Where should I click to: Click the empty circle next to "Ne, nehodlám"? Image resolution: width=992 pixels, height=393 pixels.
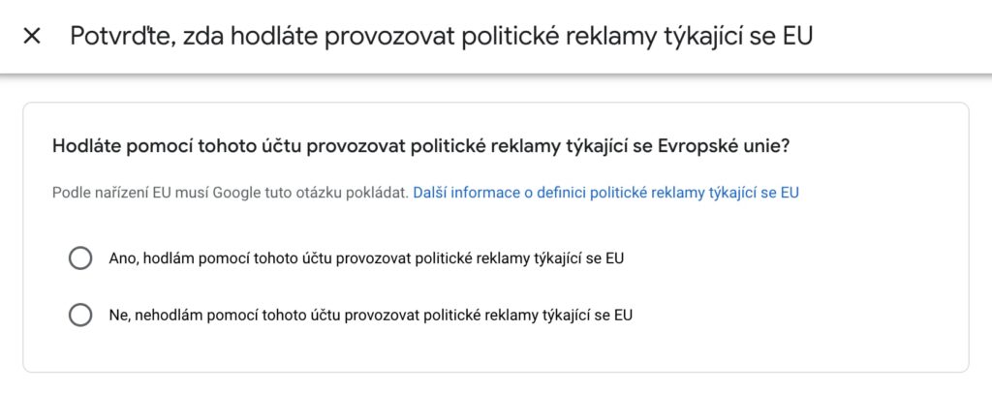80,315
